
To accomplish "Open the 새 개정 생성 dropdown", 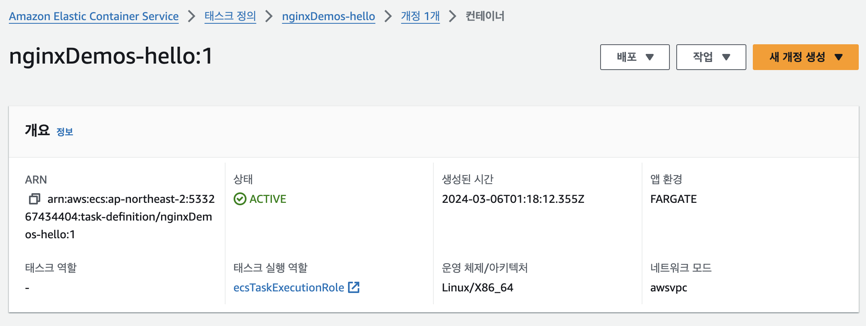I will [805, 57].
